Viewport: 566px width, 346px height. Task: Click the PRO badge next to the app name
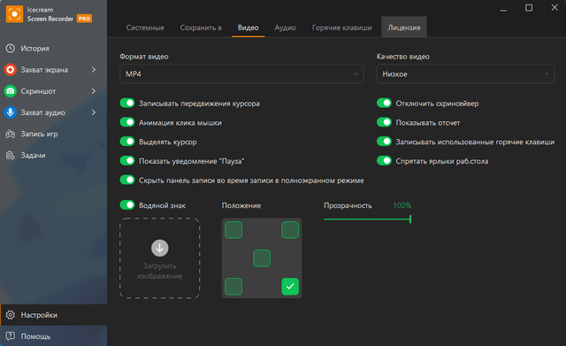[84, 19]
